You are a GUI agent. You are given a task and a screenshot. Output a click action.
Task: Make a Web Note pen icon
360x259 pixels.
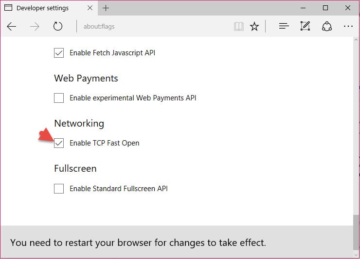pos(306,27)
